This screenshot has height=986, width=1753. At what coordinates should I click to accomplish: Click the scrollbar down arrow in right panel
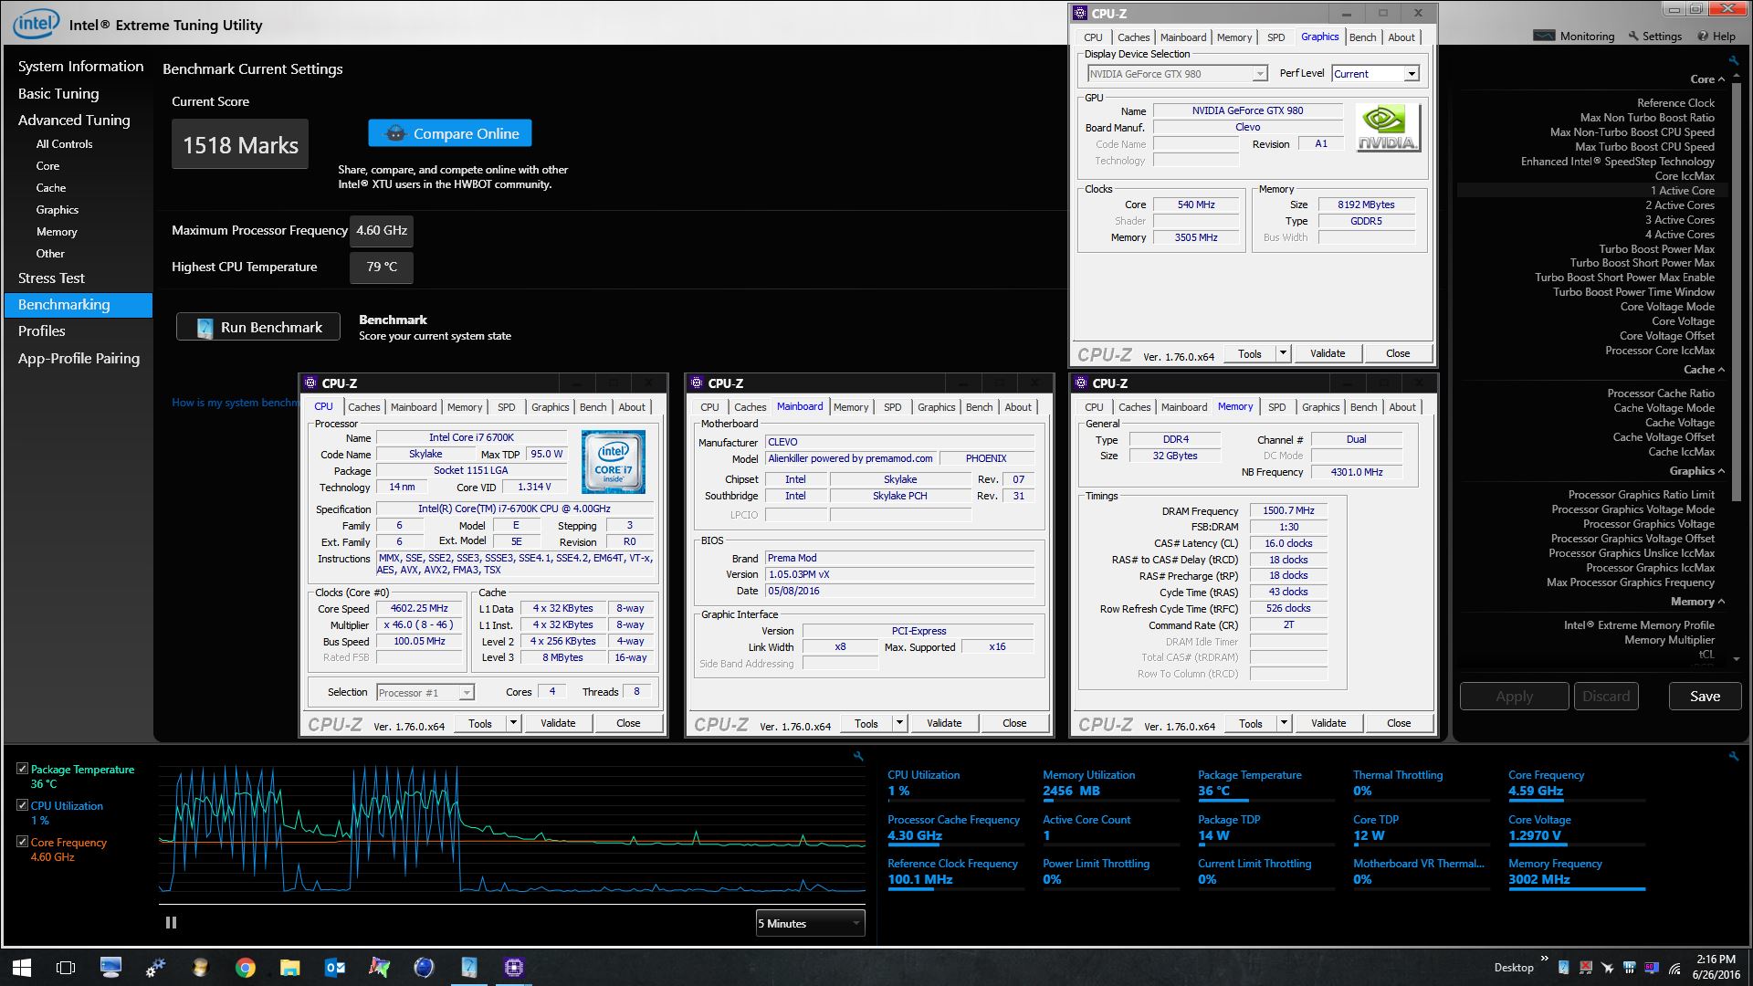pos(1736,658)
